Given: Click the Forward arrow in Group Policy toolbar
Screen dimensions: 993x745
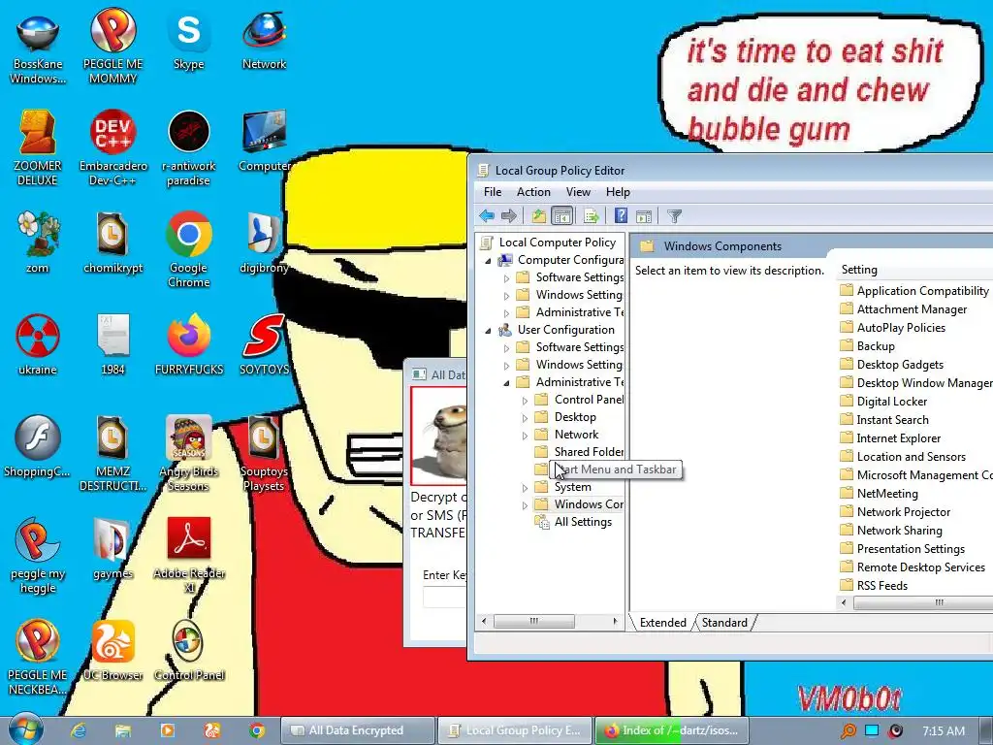Looking at the screenshot, I should click(508, 216).
